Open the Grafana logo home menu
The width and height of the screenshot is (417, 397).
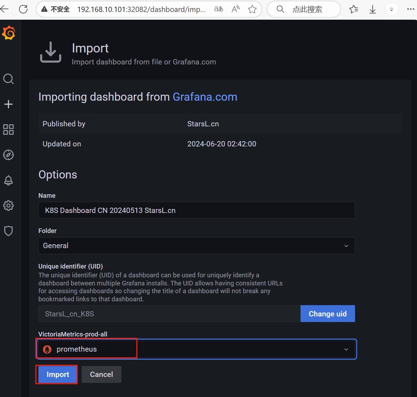coord(9,33)
